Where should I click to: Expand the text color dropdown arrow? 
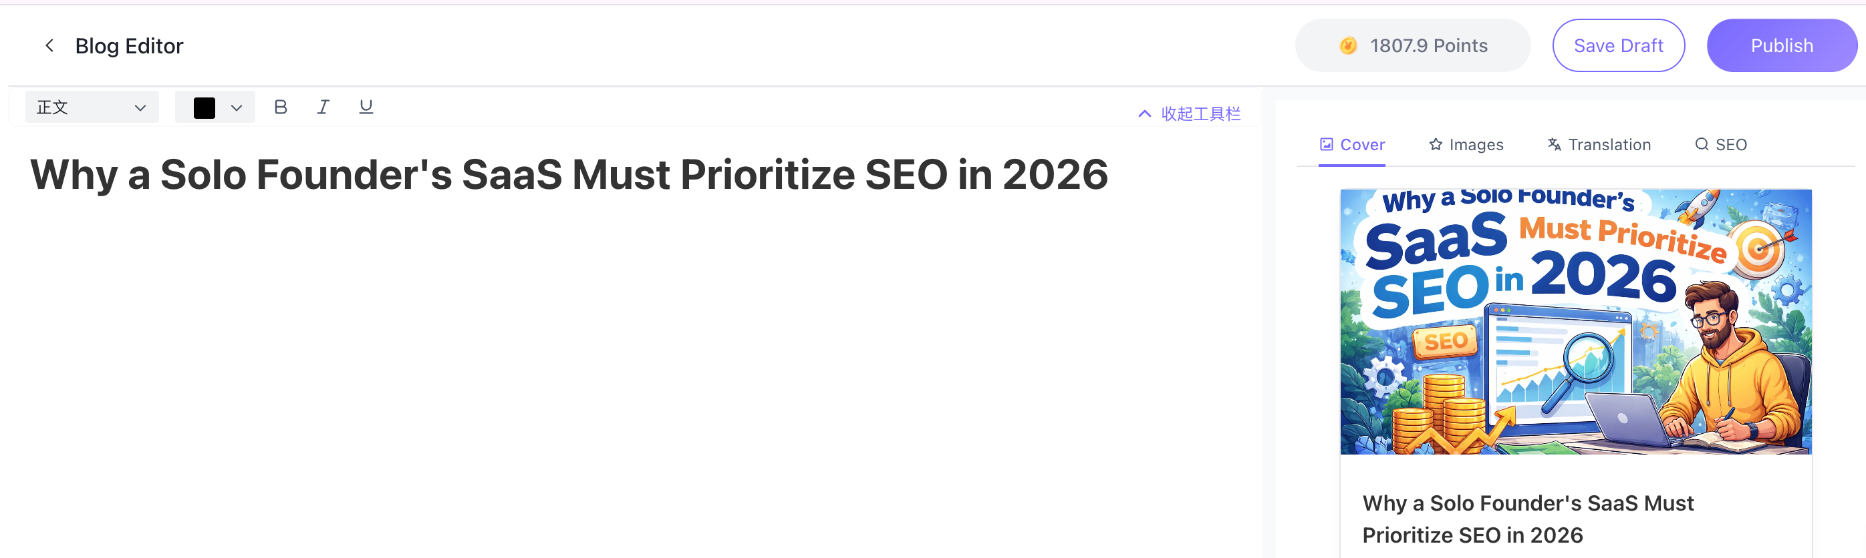(236, 108)
